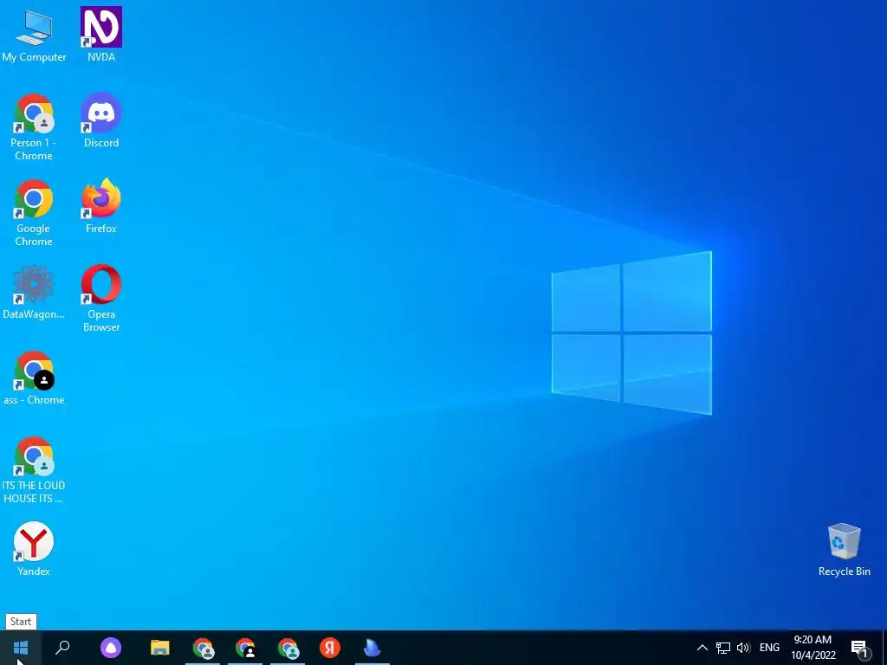Open the Start menu
This screenshot has width=887, height=665.
tap(21, 648)
